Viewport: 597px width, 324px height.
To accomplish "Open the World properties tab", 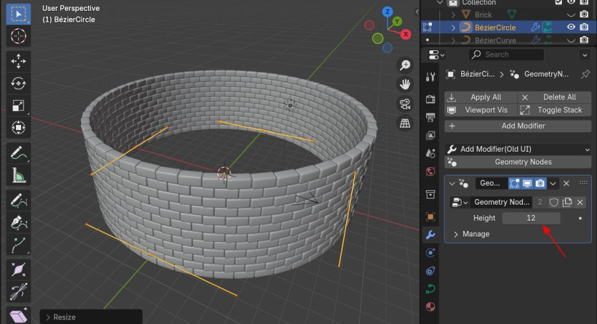I will [431, 172].
